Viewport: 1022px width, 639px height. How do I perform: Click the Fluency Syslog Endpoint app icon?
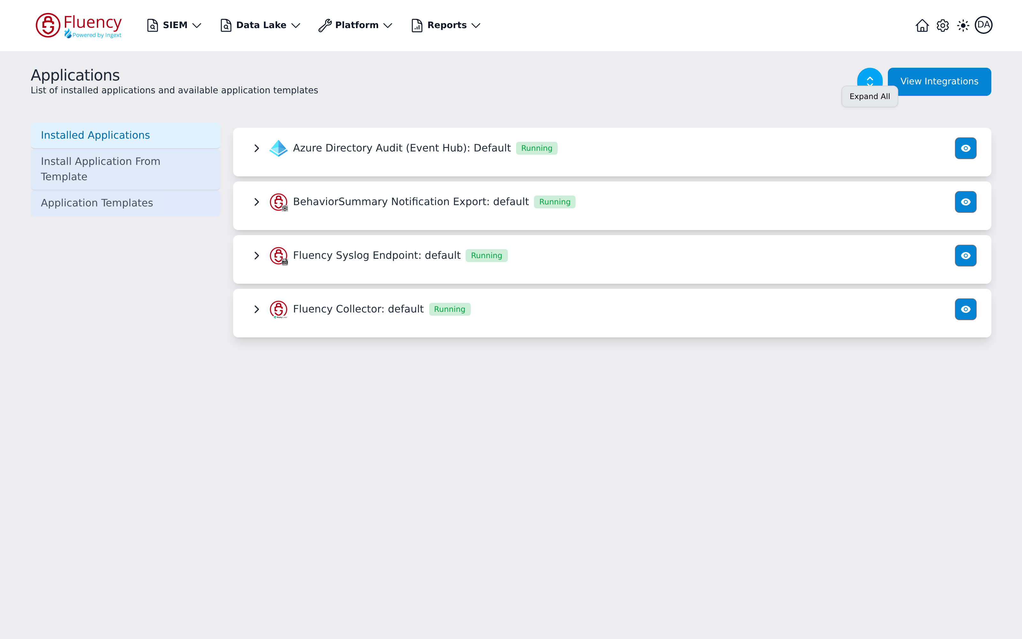[x=278, y=256]
